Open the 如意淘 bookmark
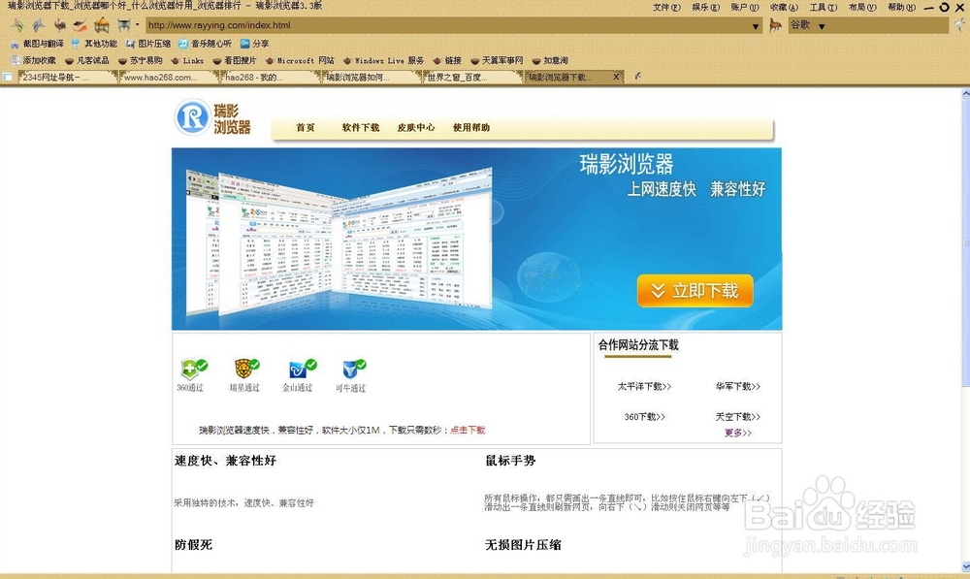 point(550,60)
